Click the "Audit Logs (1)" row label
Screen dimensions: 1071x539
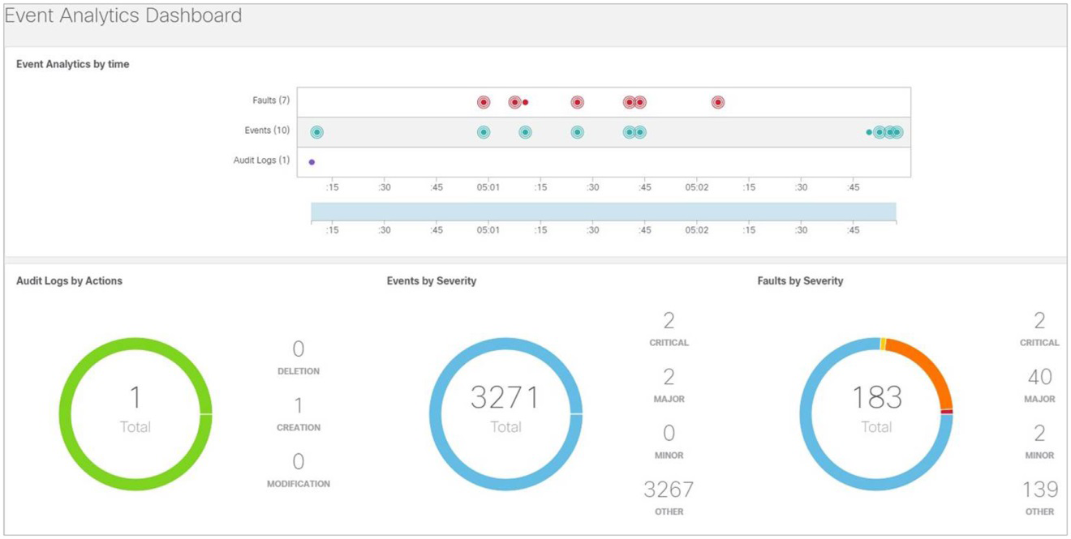261,160
